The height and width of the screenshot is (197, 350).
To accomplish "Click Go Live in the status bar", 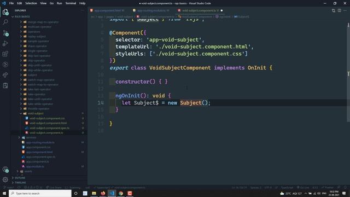I will click(x=303, y=188).
